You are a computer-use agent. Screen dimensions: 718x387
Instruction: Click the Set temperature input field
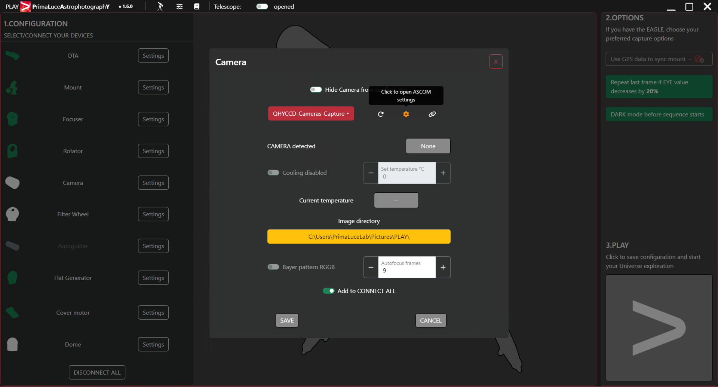(407, 173)
